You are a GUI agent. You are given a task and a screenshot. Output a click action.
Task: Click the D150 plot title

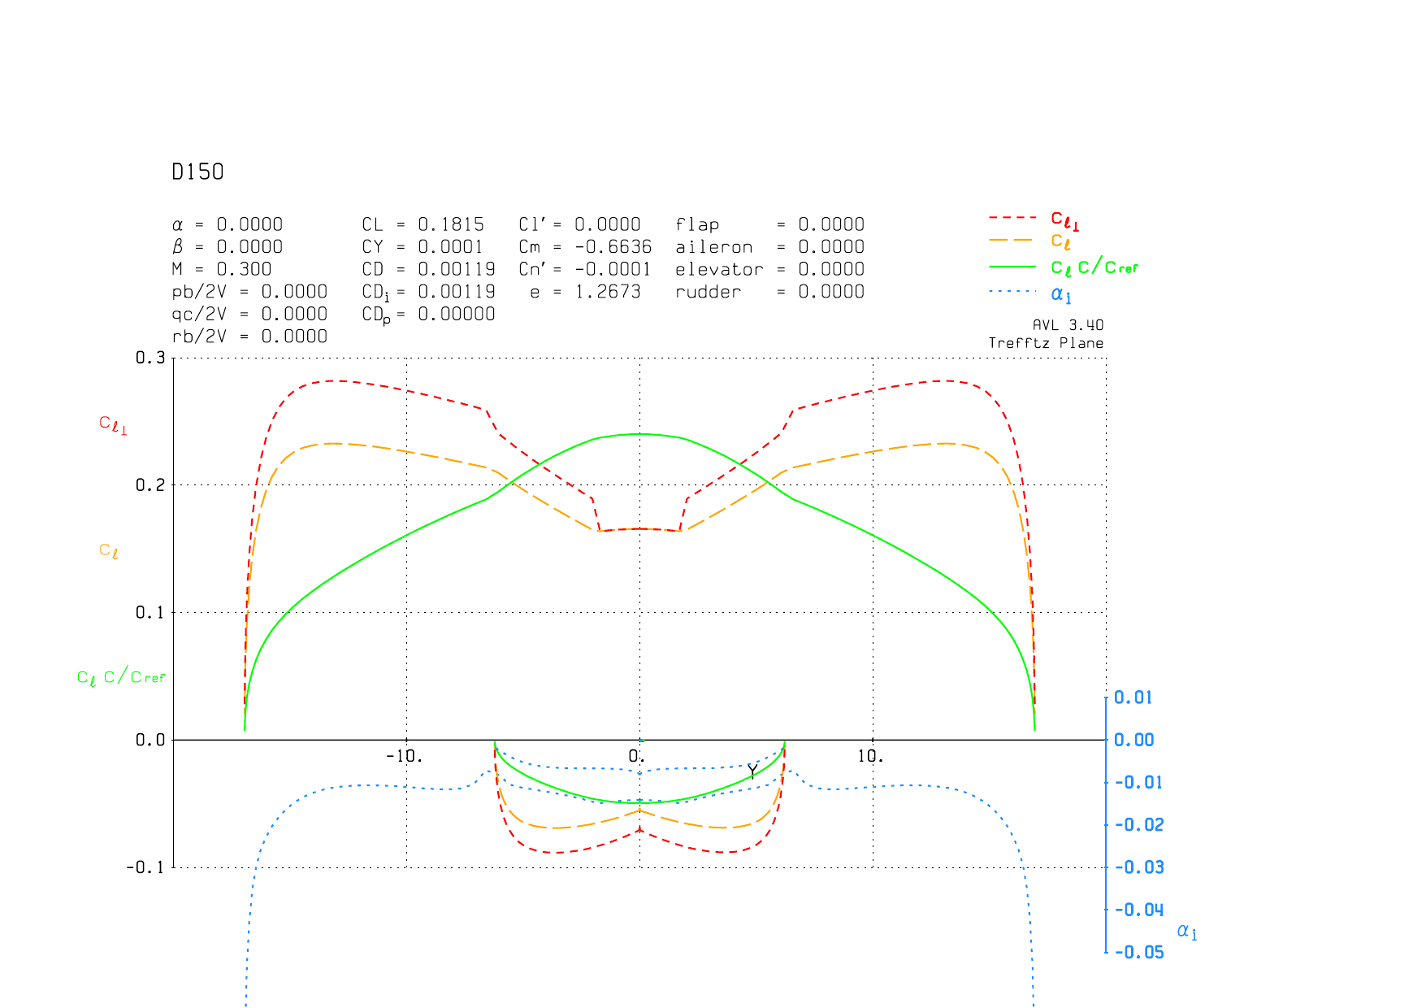(197, 172)
